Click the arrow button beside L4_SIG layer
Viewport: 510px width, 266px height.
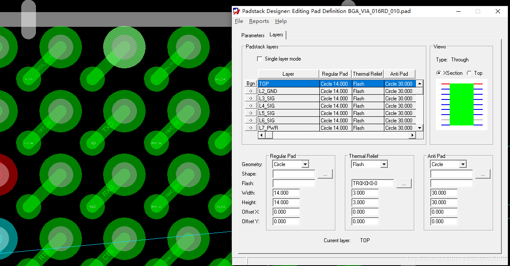coord(251,106)
